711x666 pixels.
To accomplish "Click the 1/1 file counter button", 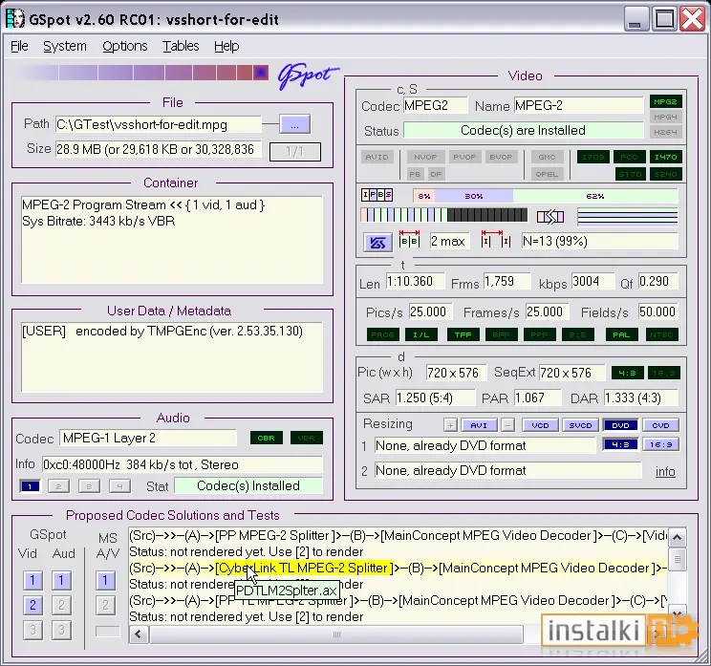I will click(295, 151).
